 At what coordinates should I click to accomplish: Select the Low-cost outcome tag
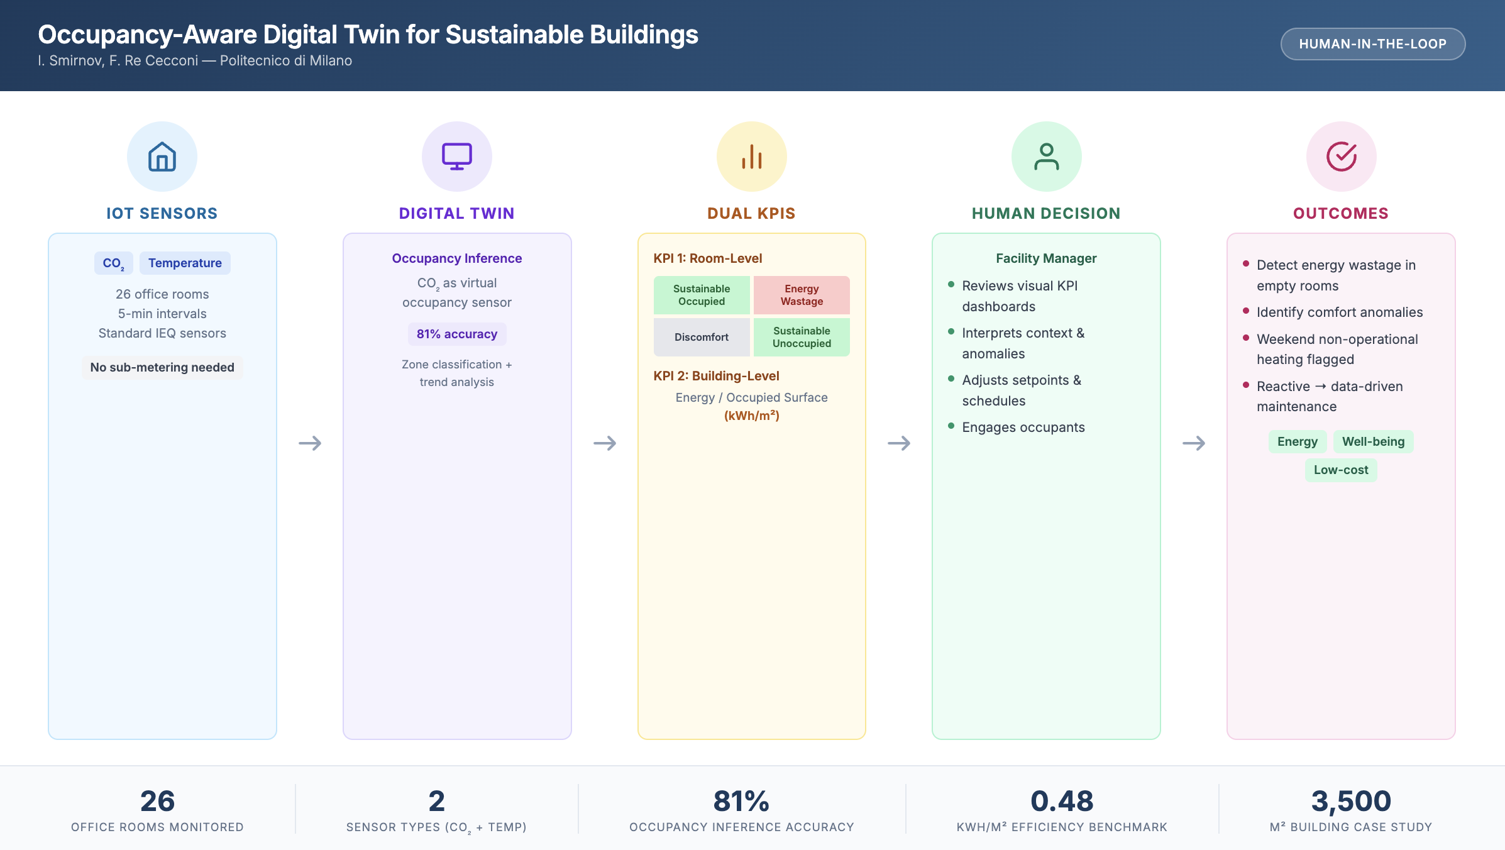coord(1341,470)
